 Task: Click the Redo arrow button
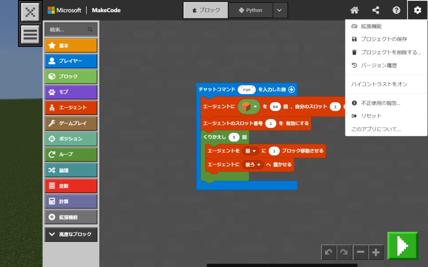tap(344, 252)
